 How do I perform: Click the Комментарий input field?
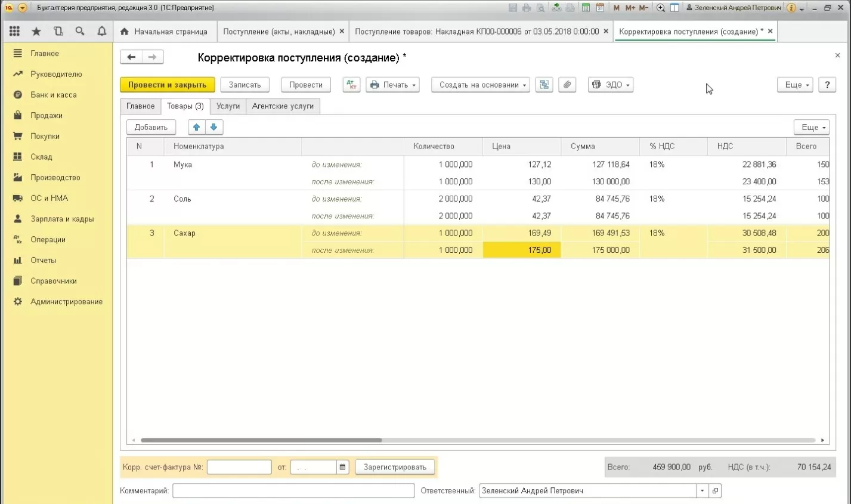293,490
